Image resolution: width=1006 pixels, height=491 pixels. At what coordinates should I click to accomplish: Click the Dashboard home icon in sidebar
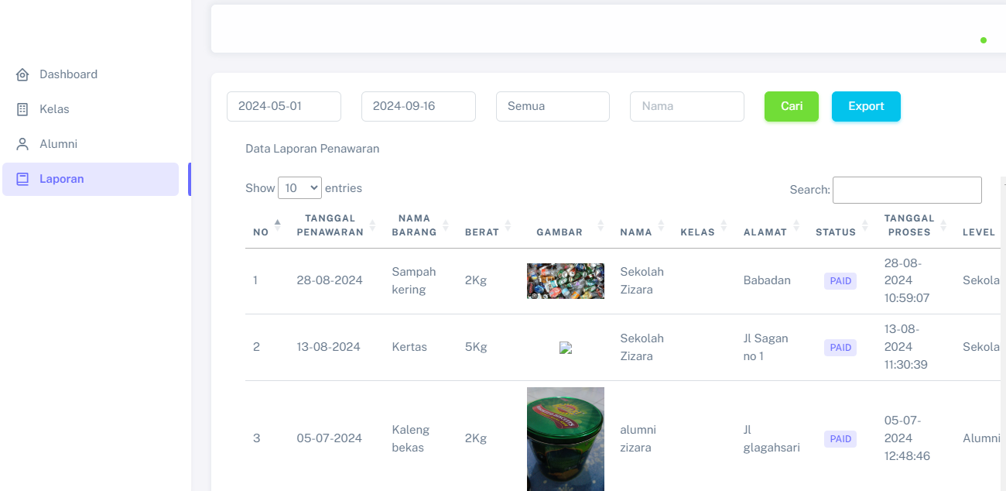[x=22, y=74]
